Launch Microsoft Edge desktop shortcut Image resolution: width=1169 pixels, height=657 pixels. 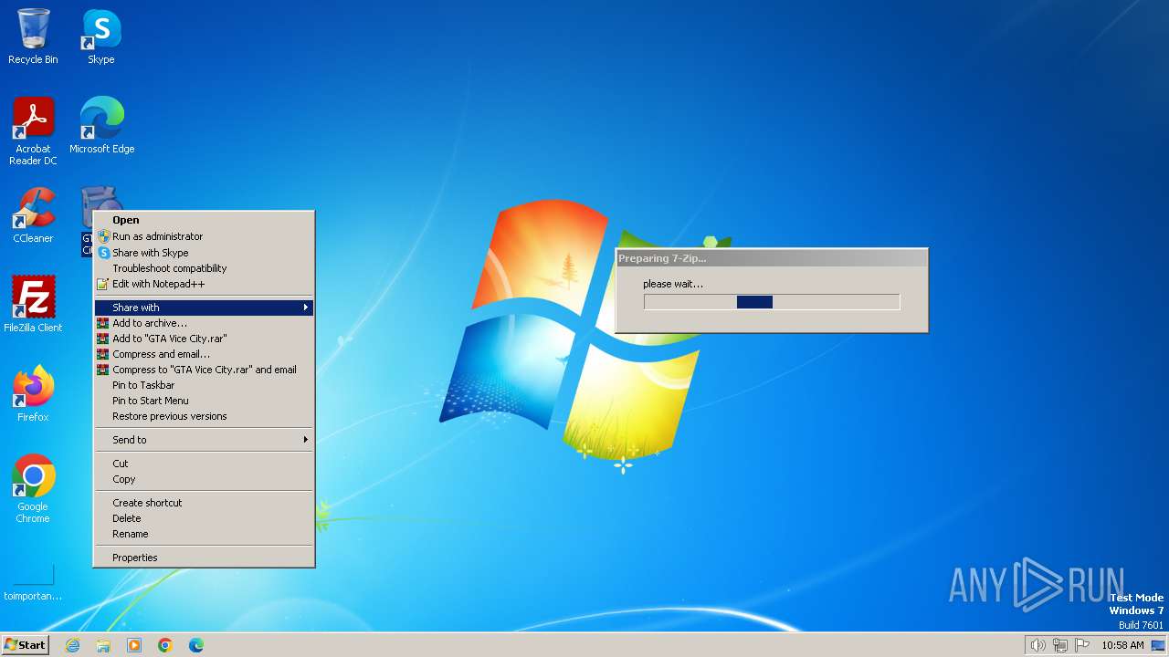[101, 125]
